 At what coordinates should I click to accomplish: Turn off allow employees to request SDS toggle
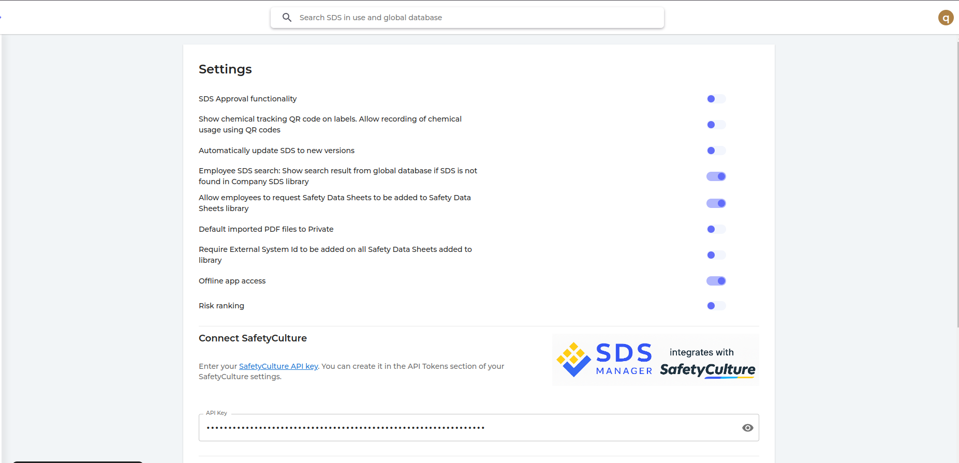point(716,203)
